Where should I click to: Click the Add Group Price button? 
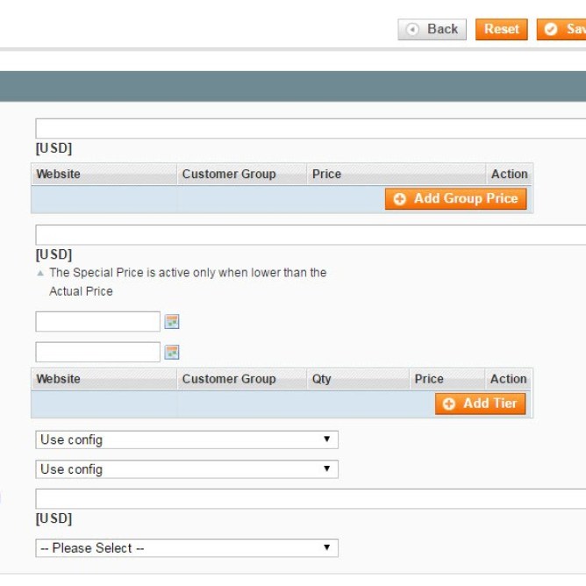(x=456, y=199)
